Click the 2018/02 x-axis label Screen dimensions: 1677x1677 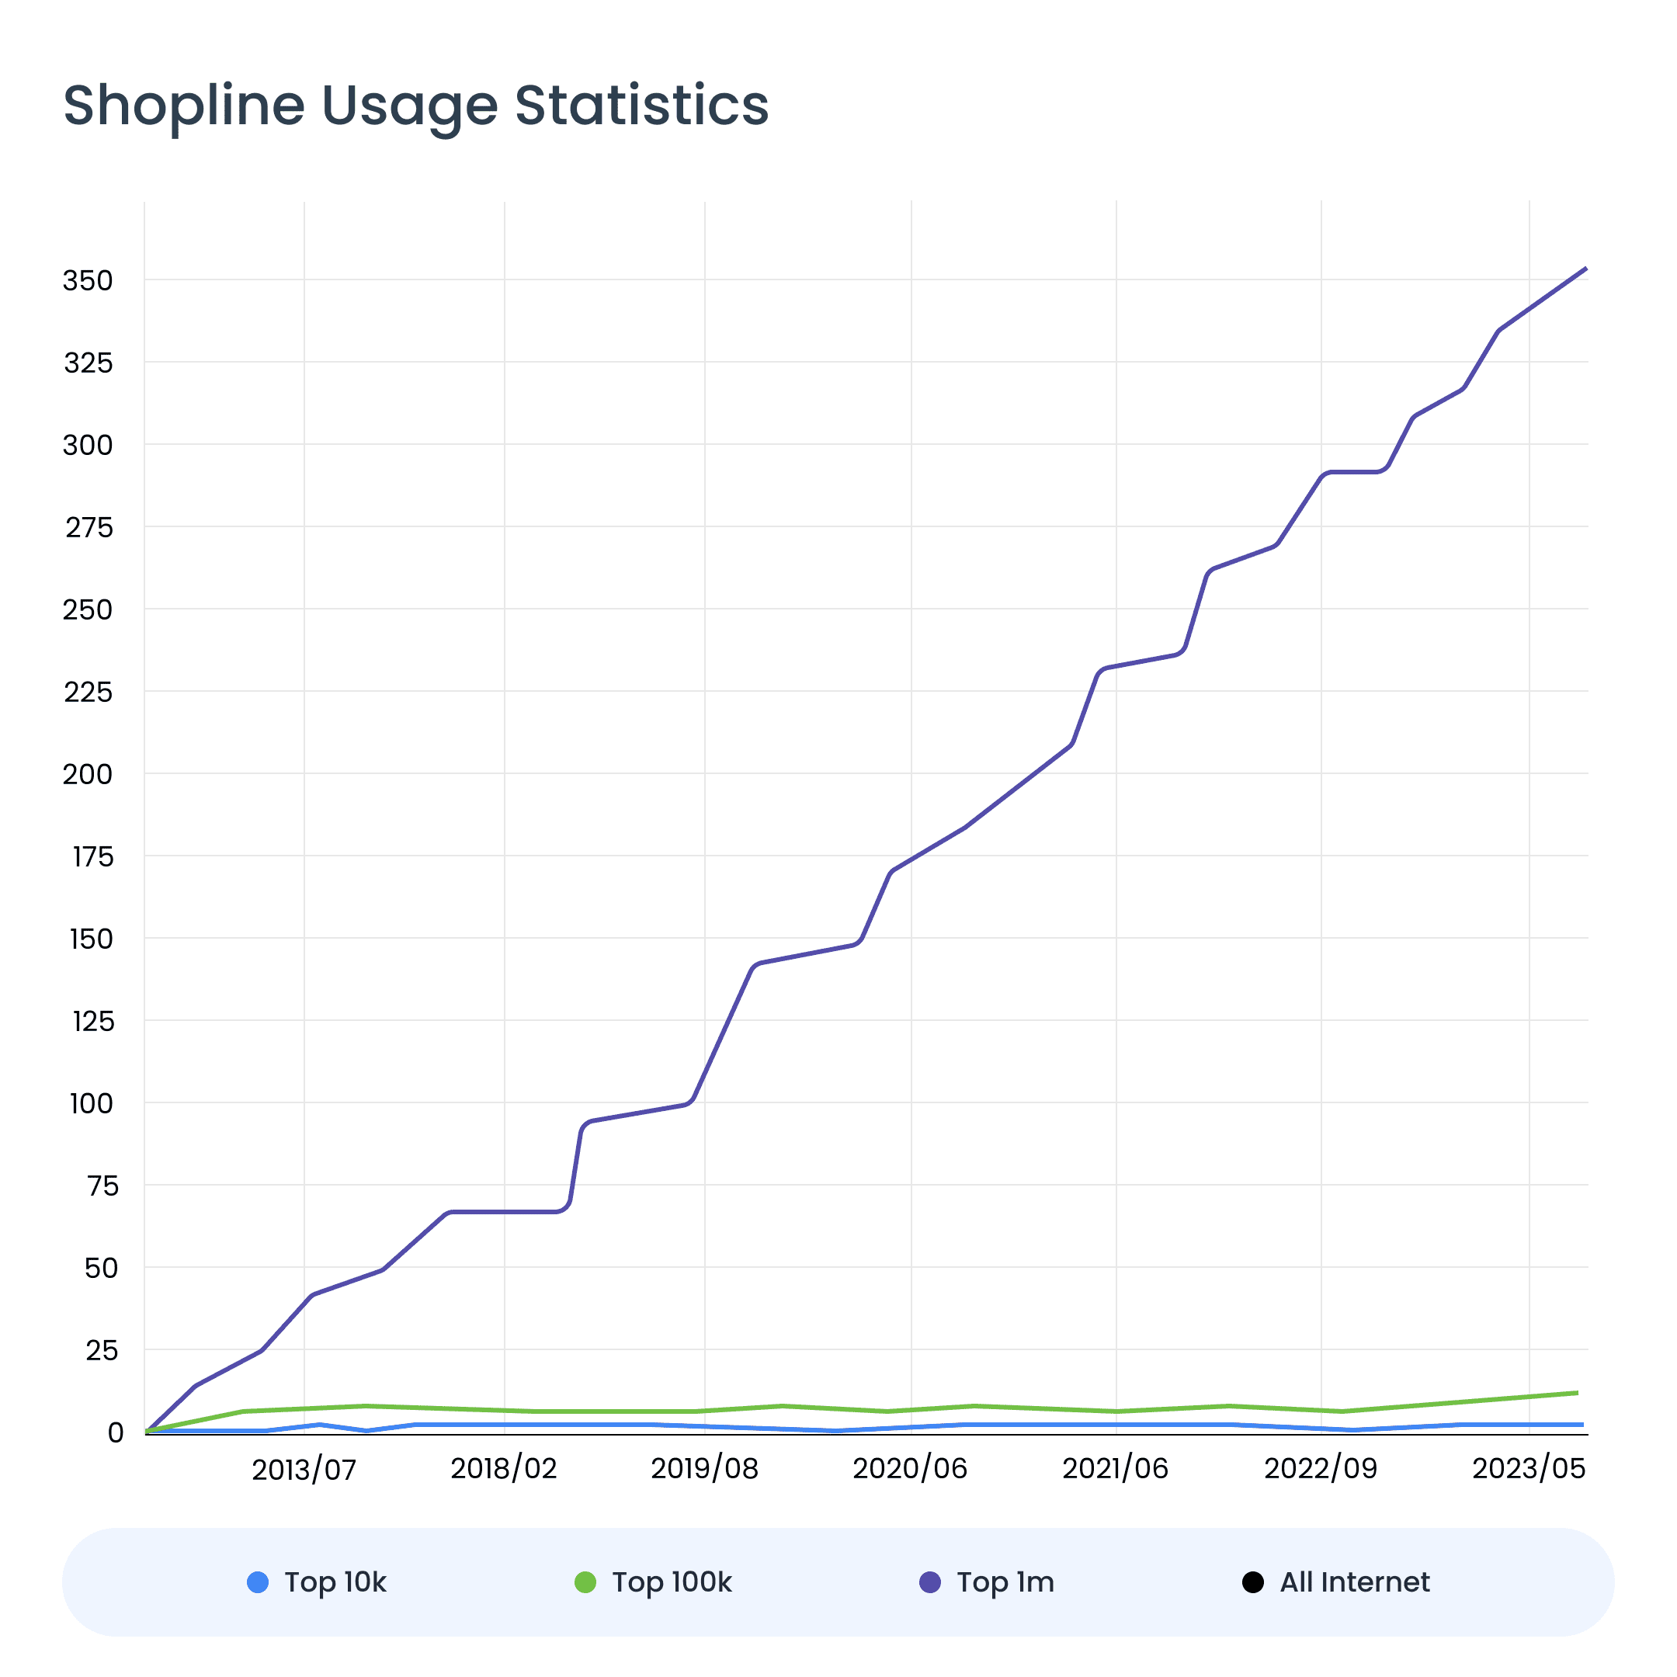coord(503,1468)
